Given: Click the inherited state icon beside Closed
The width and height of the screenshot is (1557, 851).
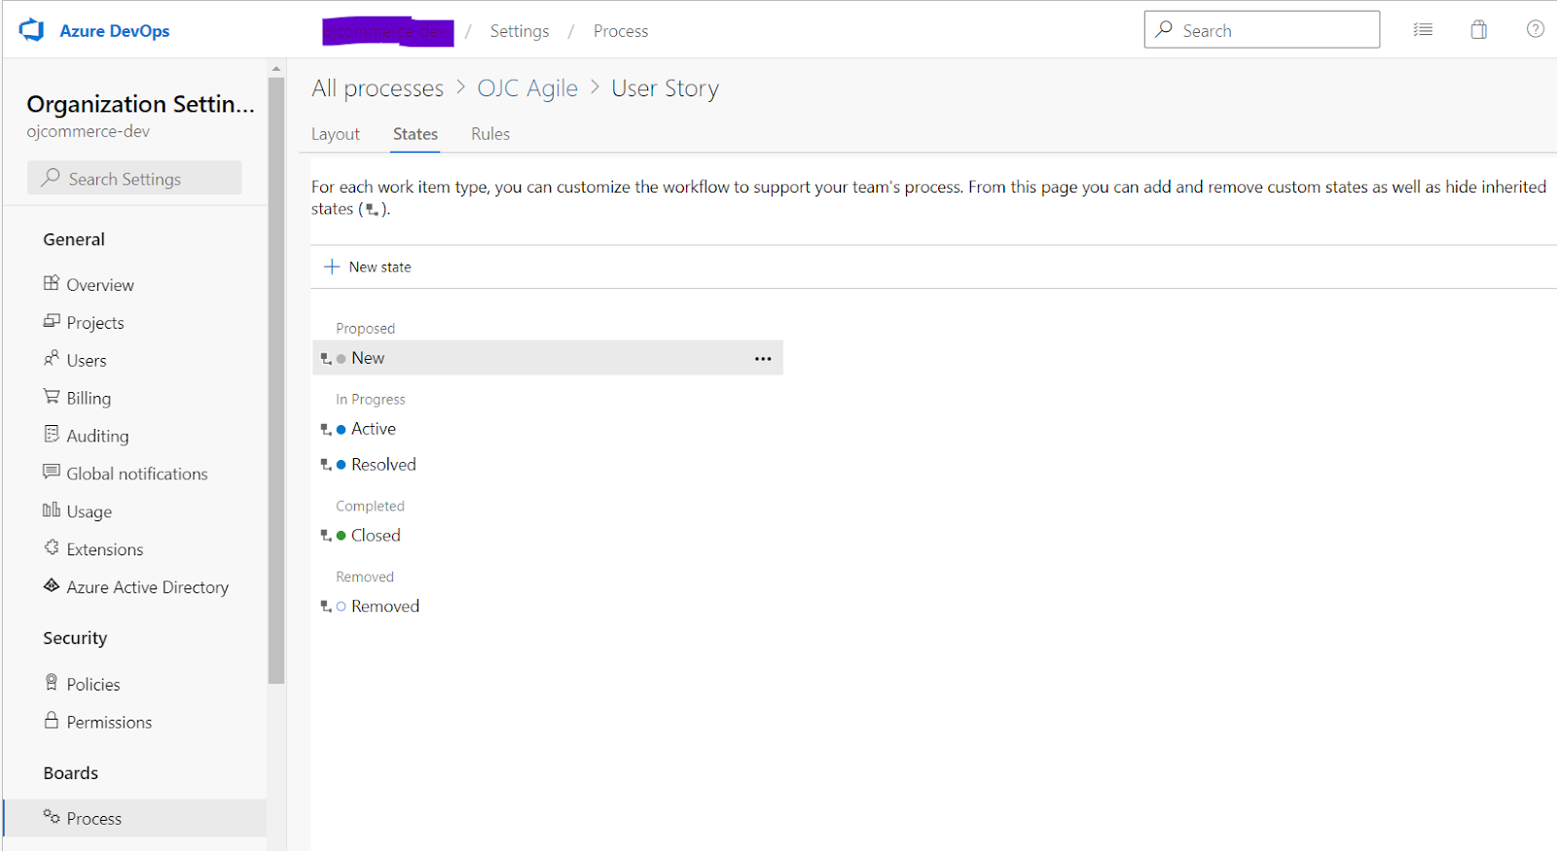Looking at the screenshot, I should [326, 536].
